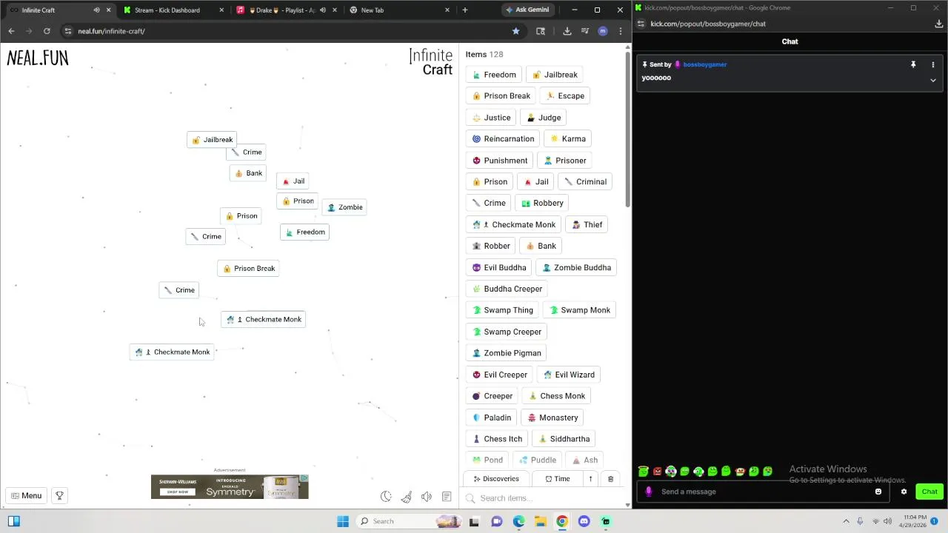The width and height of the screenshot is (948, 533).
Task: Click the Ask Gemini button
Action: 527,10
